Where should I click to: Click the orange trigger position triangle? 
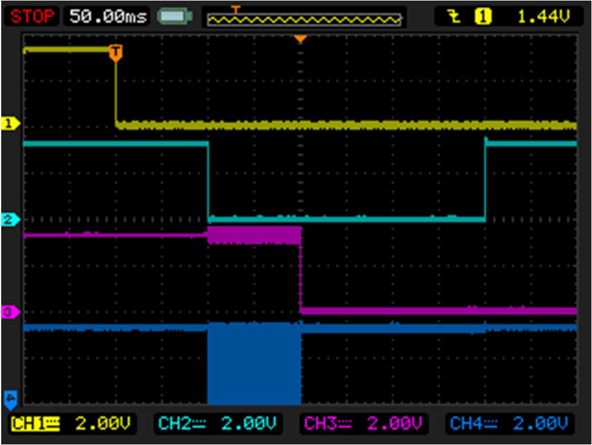[x=300, y=37]
